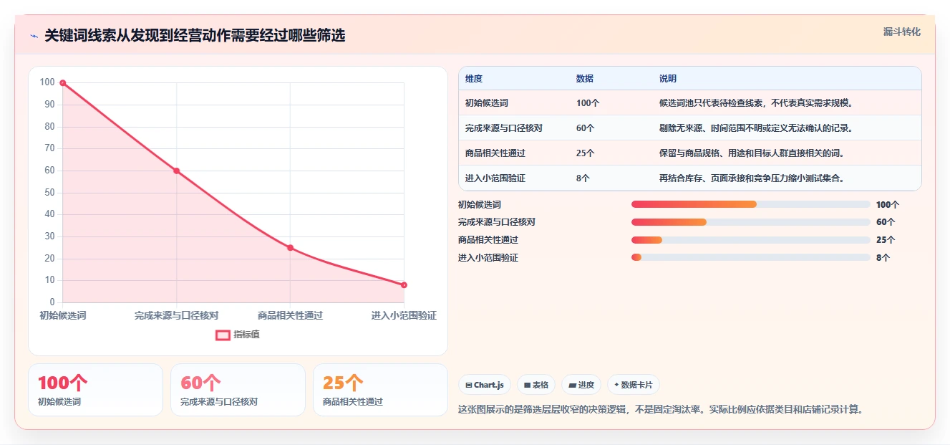950x445 pixels.
Task: Click the description starting 剔除无来源
Action: click(756, 128)
